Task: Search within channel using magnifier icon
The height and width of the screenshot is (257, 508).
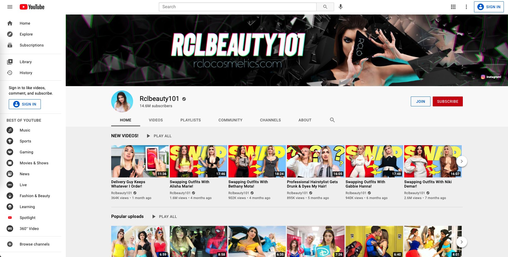Action: tap(332, 120)
